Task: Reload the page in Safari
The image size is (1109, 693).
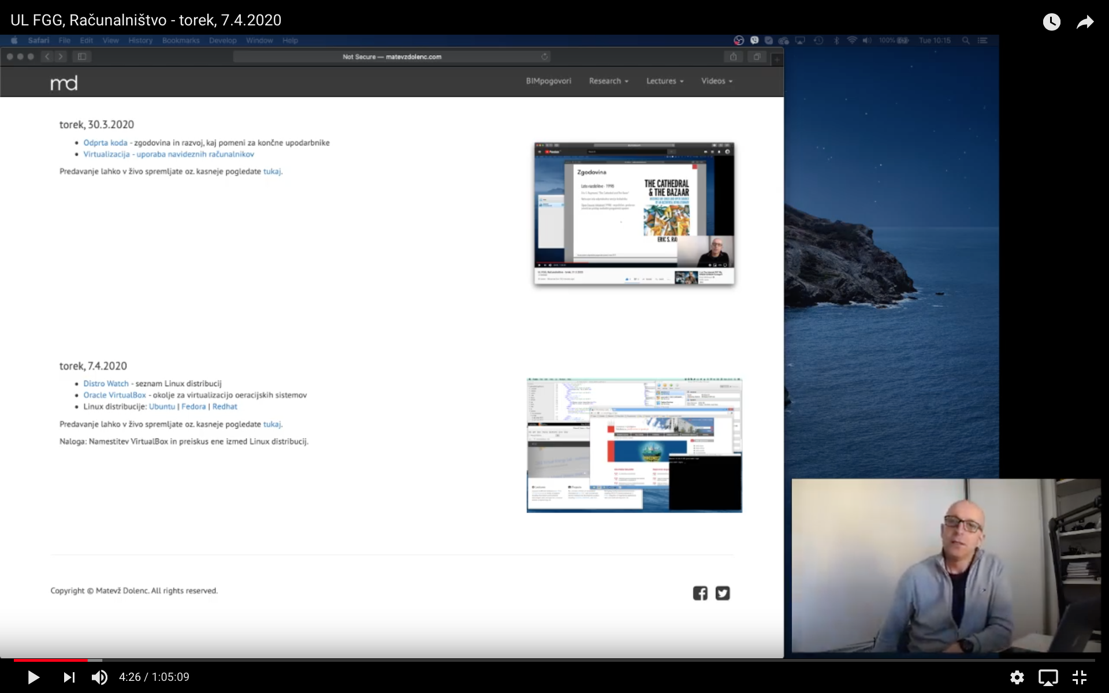Action: point(544,57)
